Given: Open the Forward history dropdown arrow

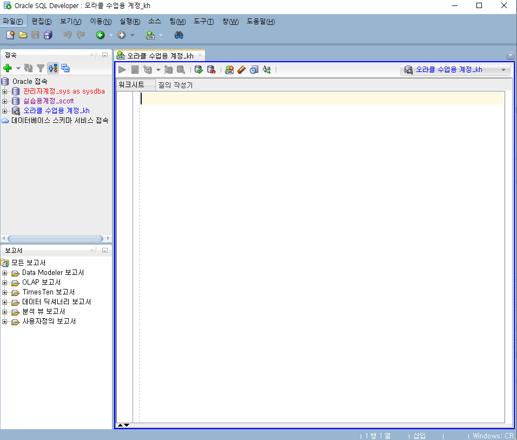Looking at the screenshot, I should click(132, 35).
